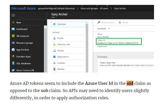Click the Reset password key icon
161x108 pixels.
(99, 22)
